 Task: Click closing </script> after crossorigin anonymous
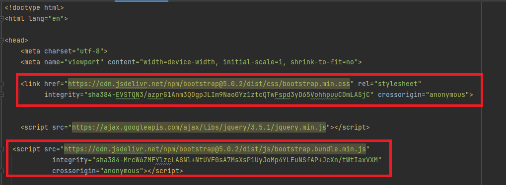pyautogui.click(x=165, y=171)
